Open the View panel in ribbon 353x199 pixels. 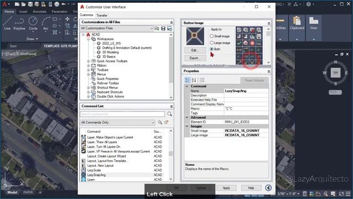click(x=314, y=24)
